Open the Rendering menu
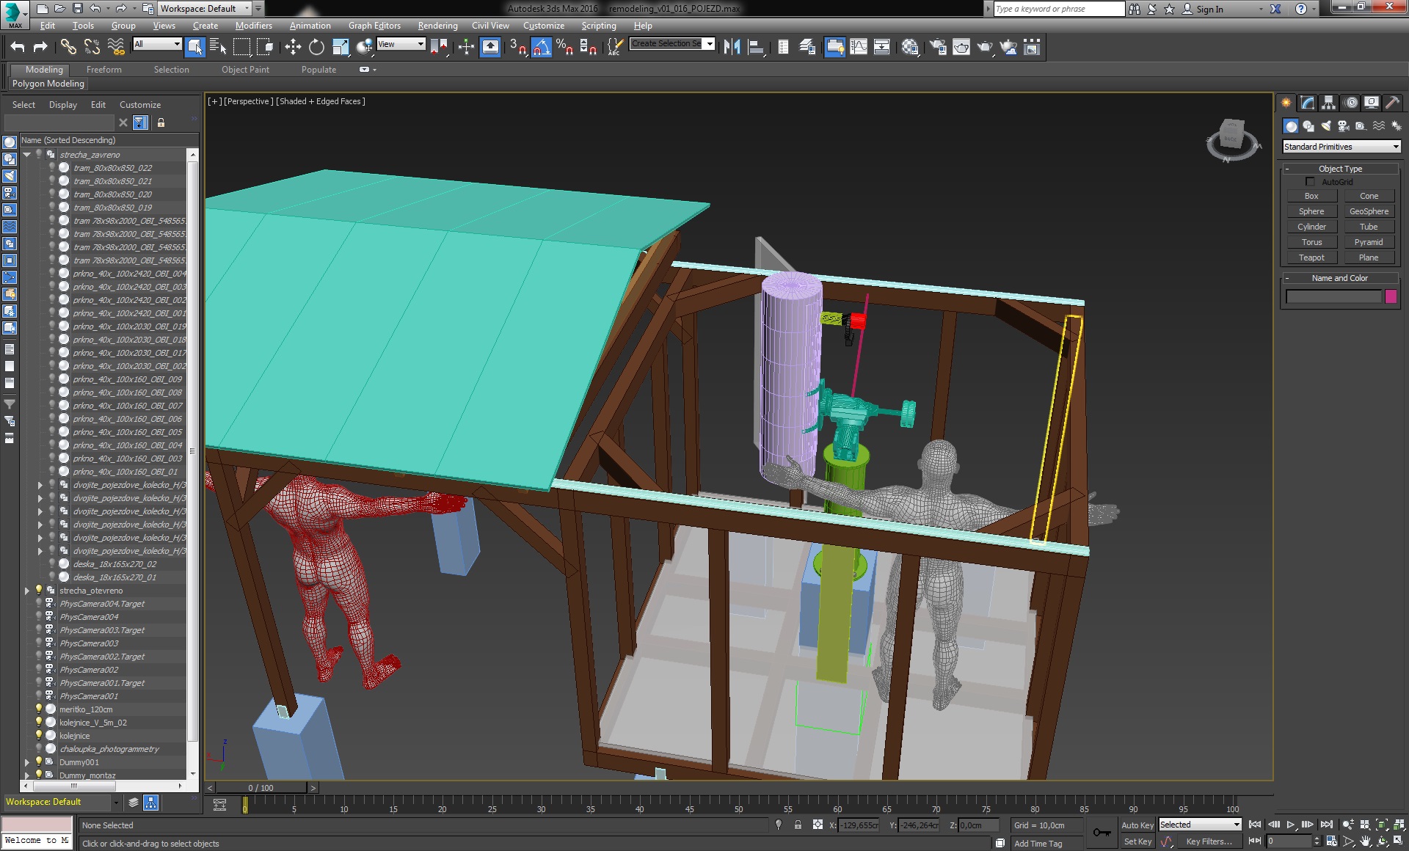Screen dimensions: 1409x851 (438, 26)
